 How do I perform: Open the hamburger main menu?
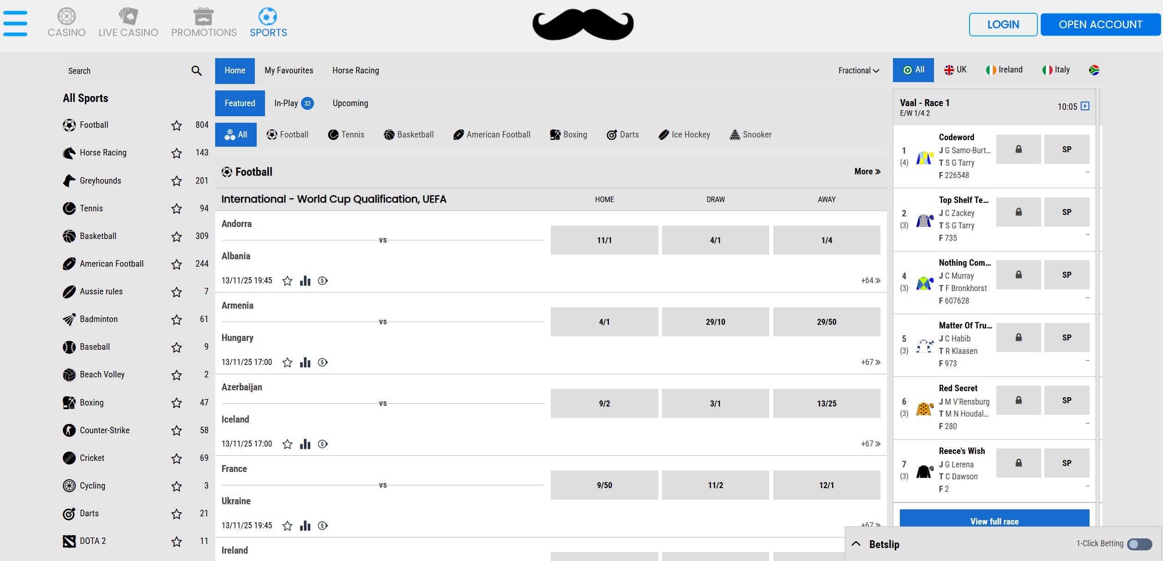[15, 24]
